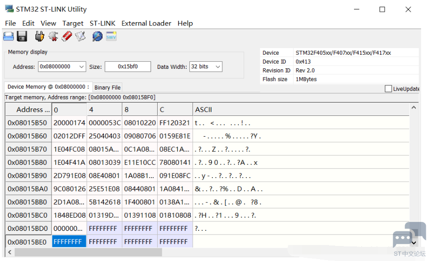
Task: Open the External Loader menu
Action: (x=146, y=23)
